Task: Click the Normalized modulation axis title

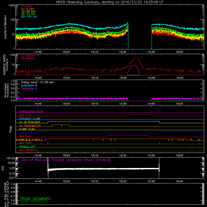Action: tap(6, 90)
